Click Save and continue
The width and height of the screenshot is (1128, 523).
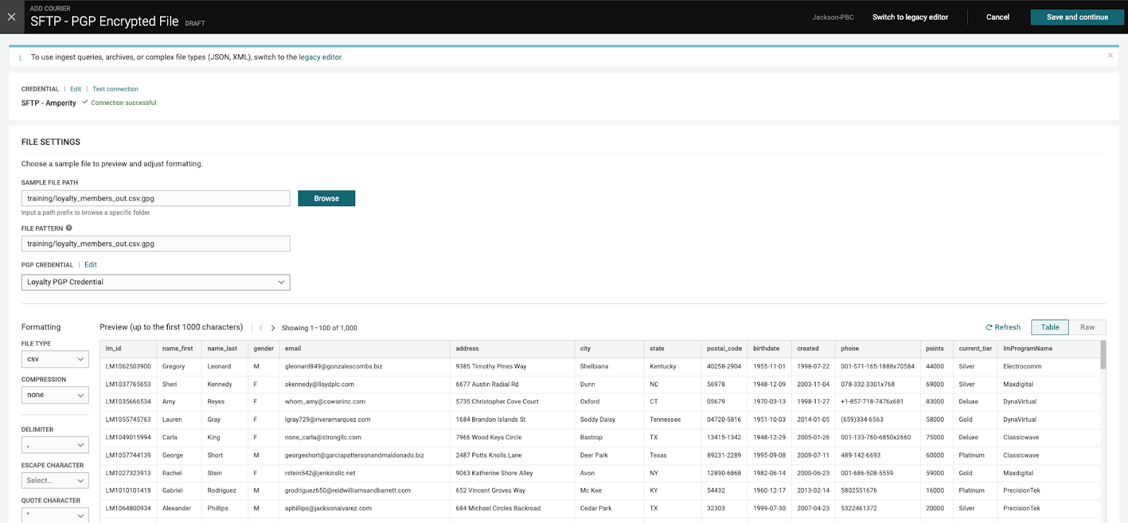click(x=1077, y=17)
